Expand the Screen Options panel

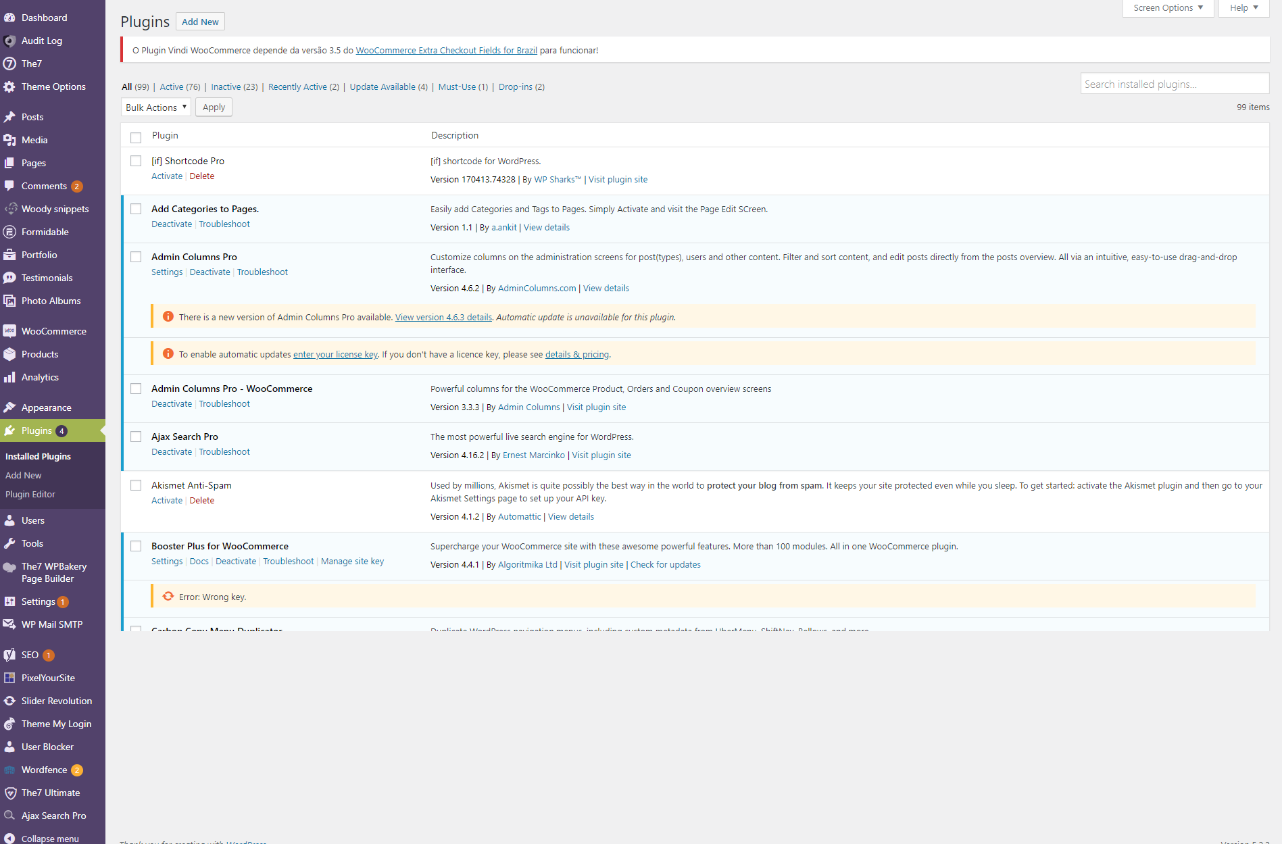click(1168, 8)
